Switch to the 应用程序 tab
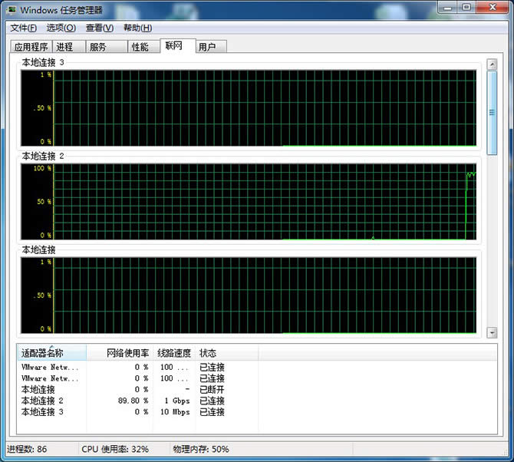 tap(31, 47)
